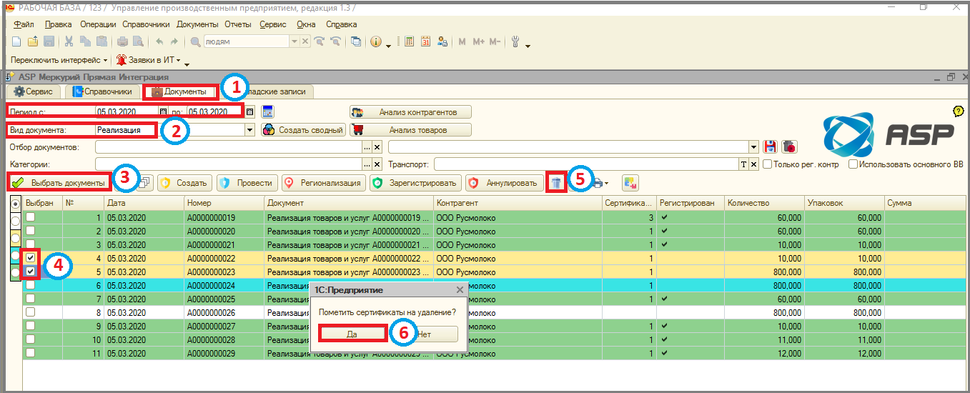970x393 pixels.
Task: Click the puzzle pieces icon button
Action: [630, 183]
